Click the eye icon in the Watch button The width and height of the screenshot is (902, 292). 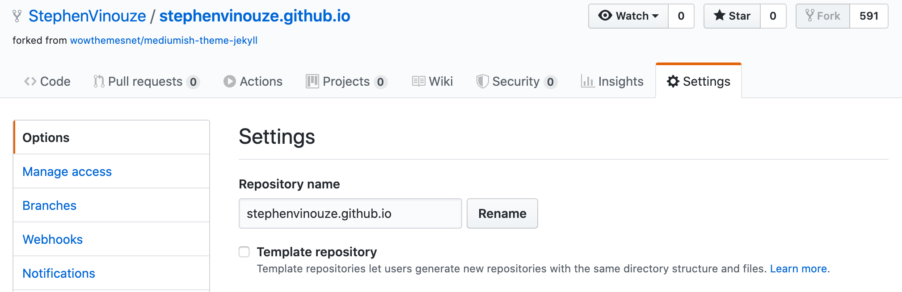[605, 16]
